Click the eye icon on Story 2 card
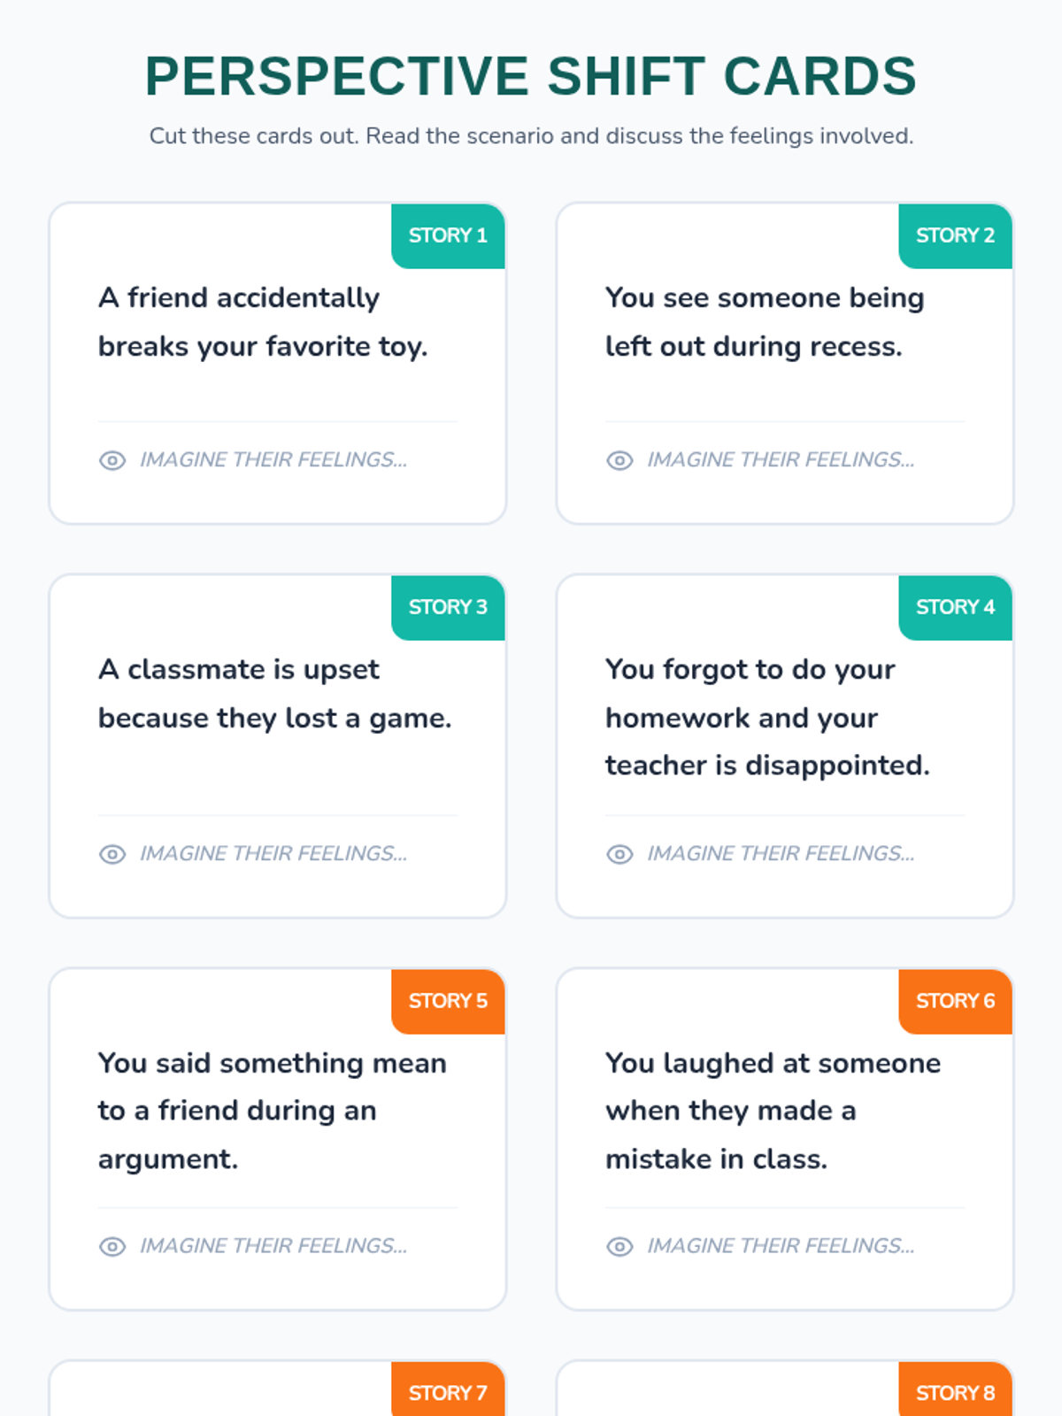 coord(619,460)
